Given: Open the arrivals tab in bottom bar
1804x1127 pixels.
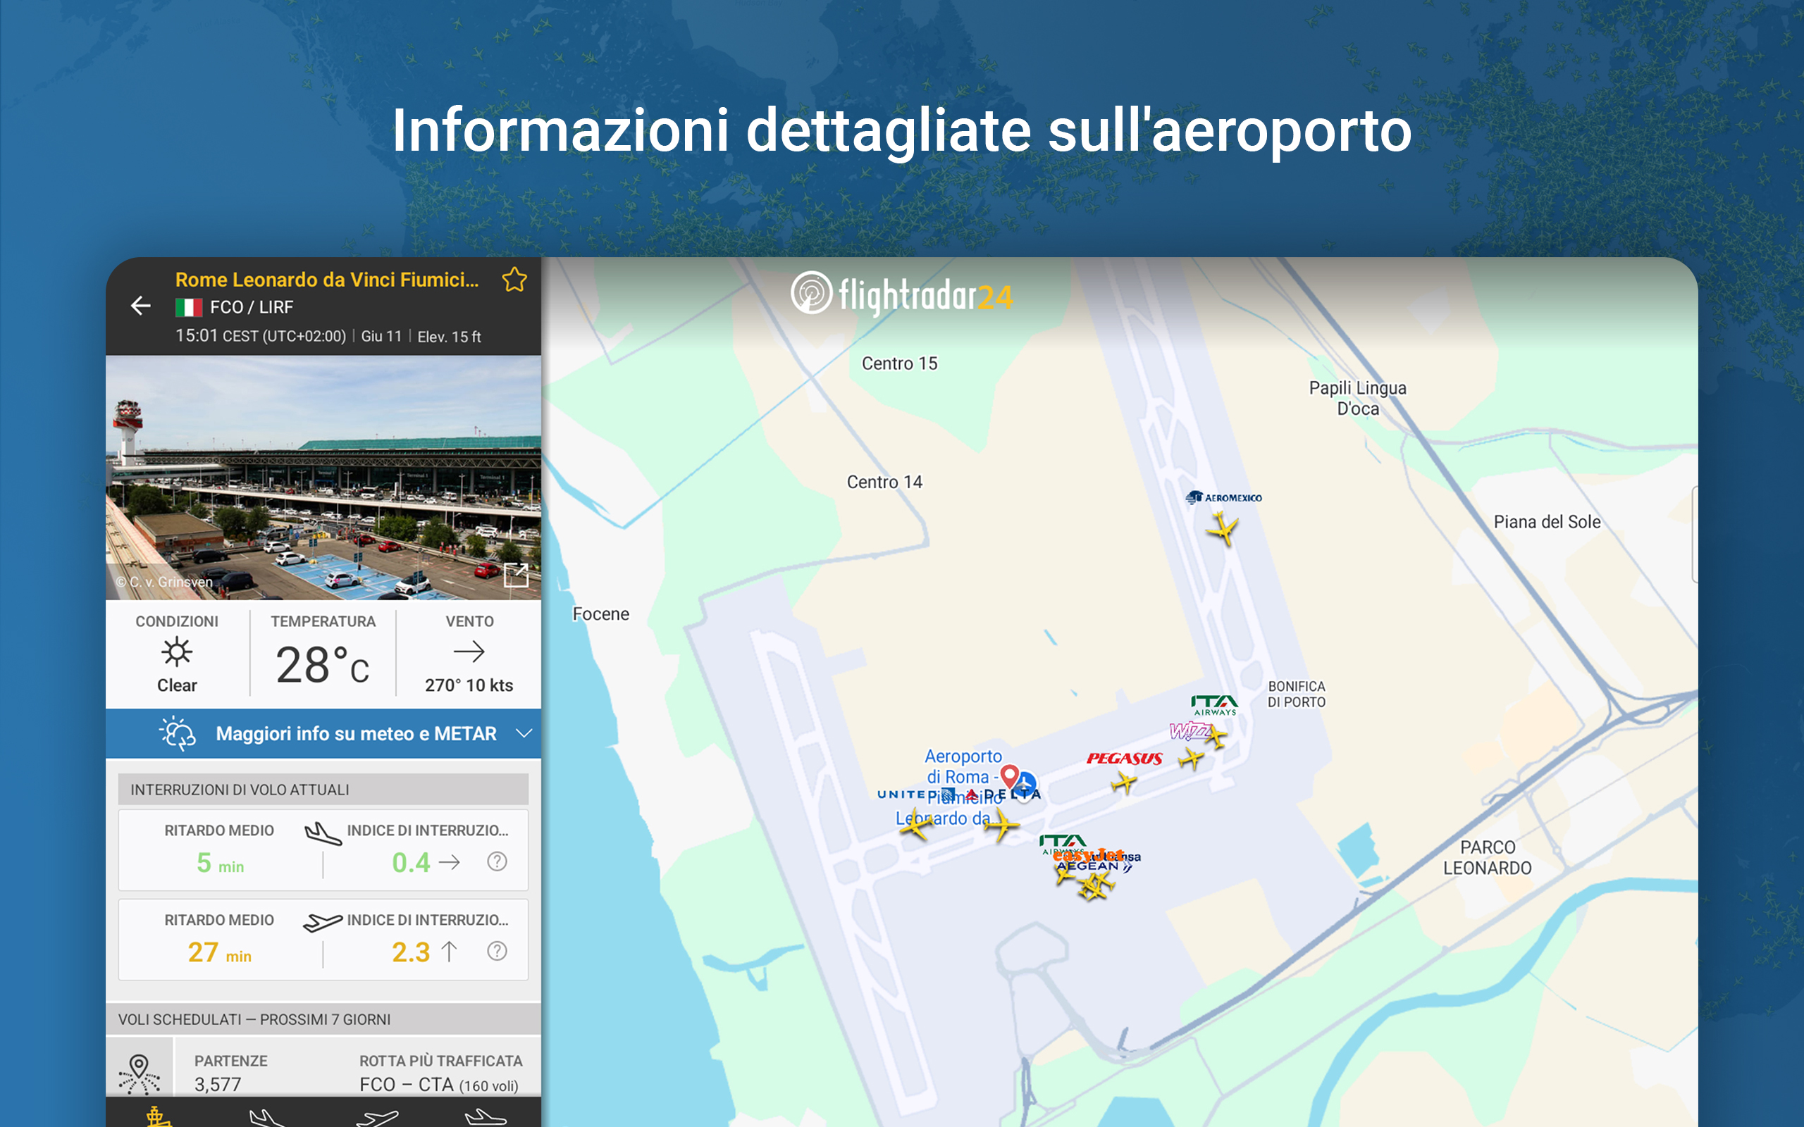Looking at the screenshot, I should [267, 1118].
